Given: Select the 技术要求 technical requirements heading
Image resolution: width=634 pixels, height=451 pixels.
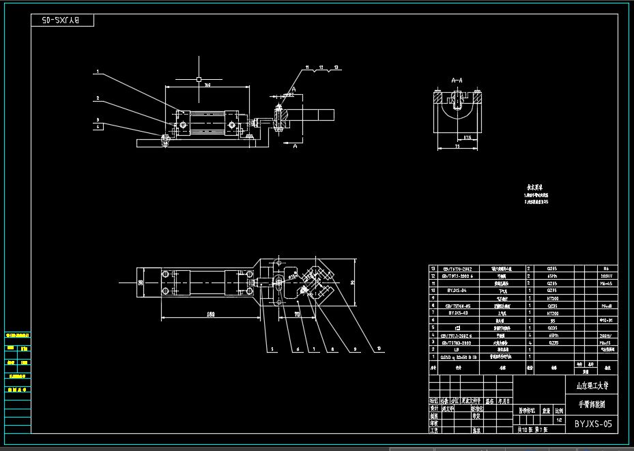Looking at the screenshot, I should click(534, 188).
